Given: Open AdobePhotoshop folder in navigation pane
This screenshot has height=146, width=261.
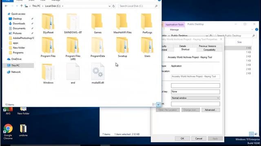Looking at the screenshot, I should coord(21,38).
